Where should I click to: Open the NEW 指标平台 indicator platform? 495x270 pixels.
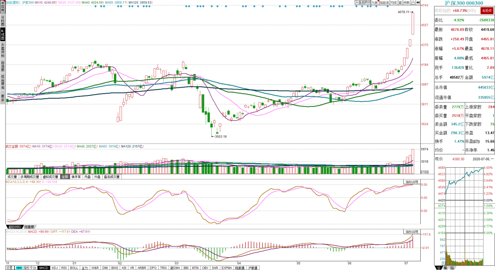(x=26, y=268)
